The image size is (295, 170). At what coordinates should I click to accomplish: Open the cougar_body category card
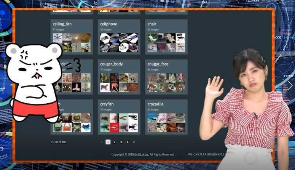(119, 77)
